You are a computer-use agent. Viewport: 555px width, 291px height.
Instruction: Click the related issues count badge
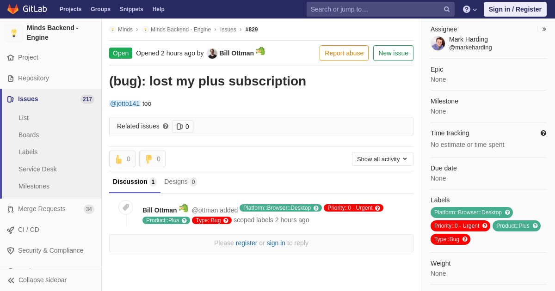pos(183,127)
